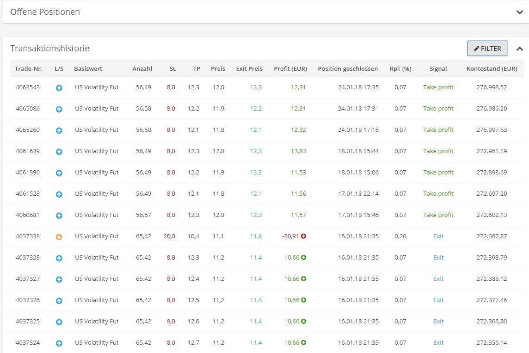Click Take profit signal for trade 4065086
The width and height of the screenshot is (529, 353).
(438, 109)
